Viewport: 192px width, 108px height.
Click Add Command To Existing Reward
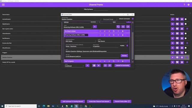coord(73,101)
